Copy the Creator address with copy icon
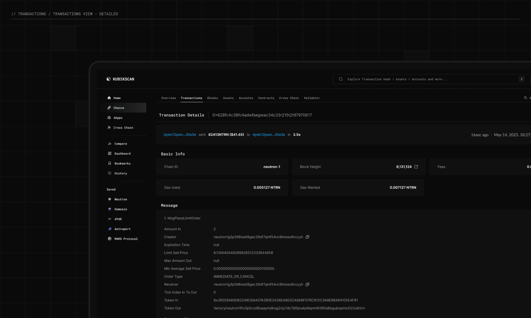This screenshot has height=318, width=531. pyautogui.click(x=307, y=237)
